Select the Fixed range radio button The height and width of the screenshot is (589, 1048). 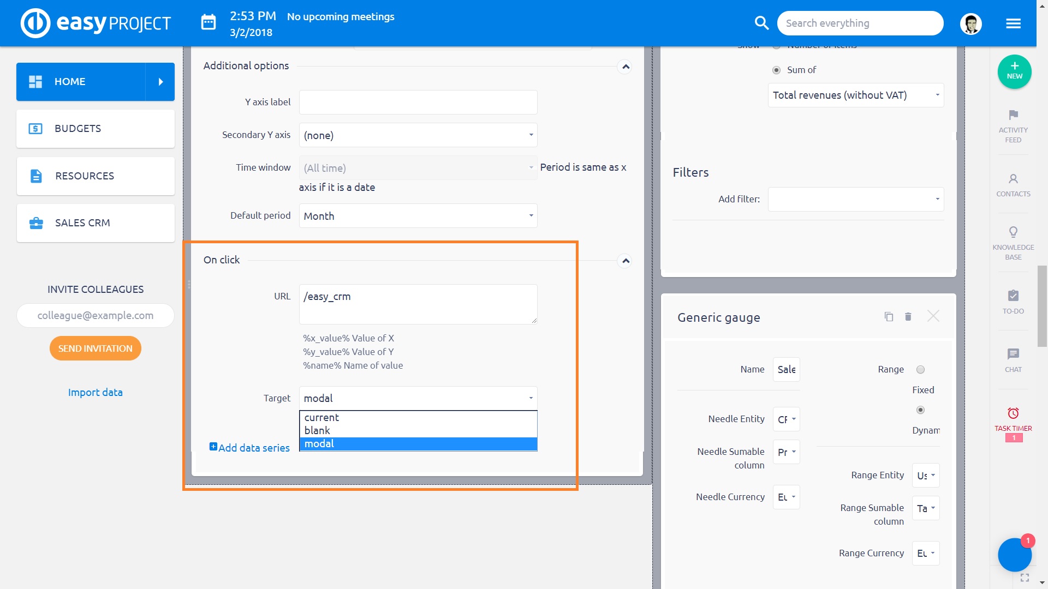pos(920,370)
